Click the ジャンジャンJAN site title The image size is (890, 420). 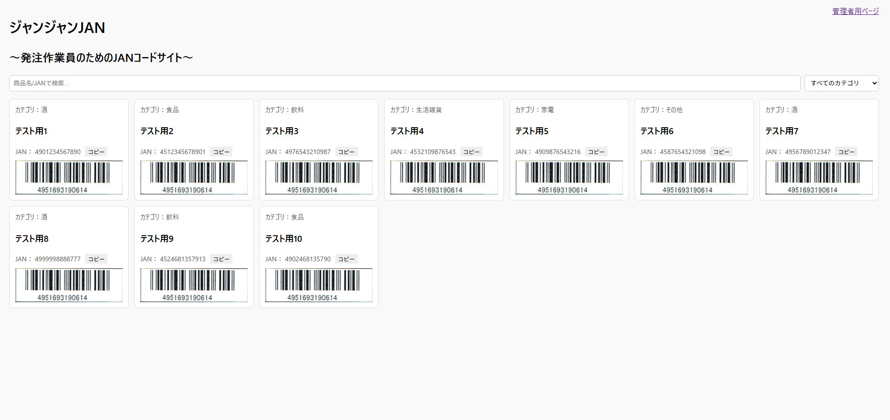57,27
